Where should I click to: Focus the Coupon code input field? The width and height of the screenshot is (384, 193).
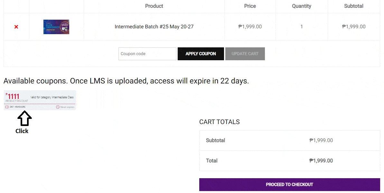[x=147, y=54]
